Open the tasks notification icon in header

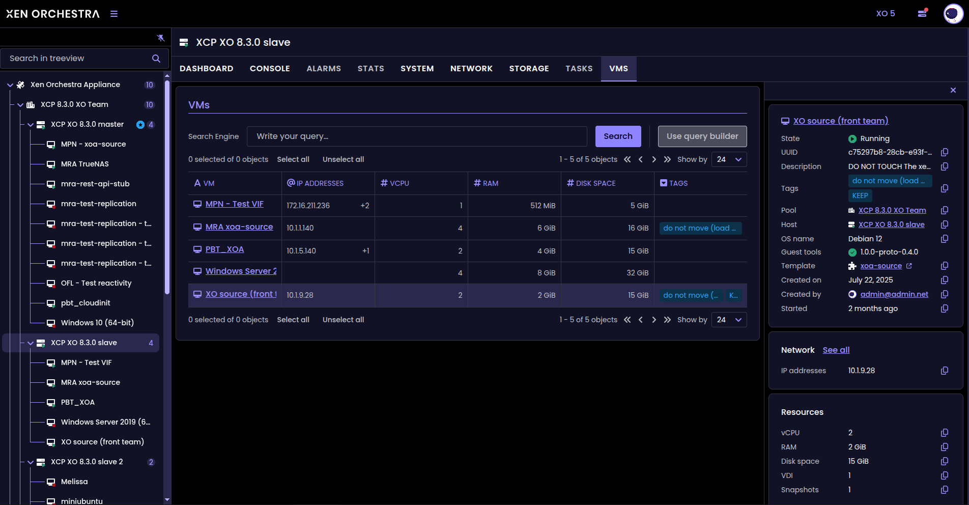pyautogui.click(x=922, y=14)
